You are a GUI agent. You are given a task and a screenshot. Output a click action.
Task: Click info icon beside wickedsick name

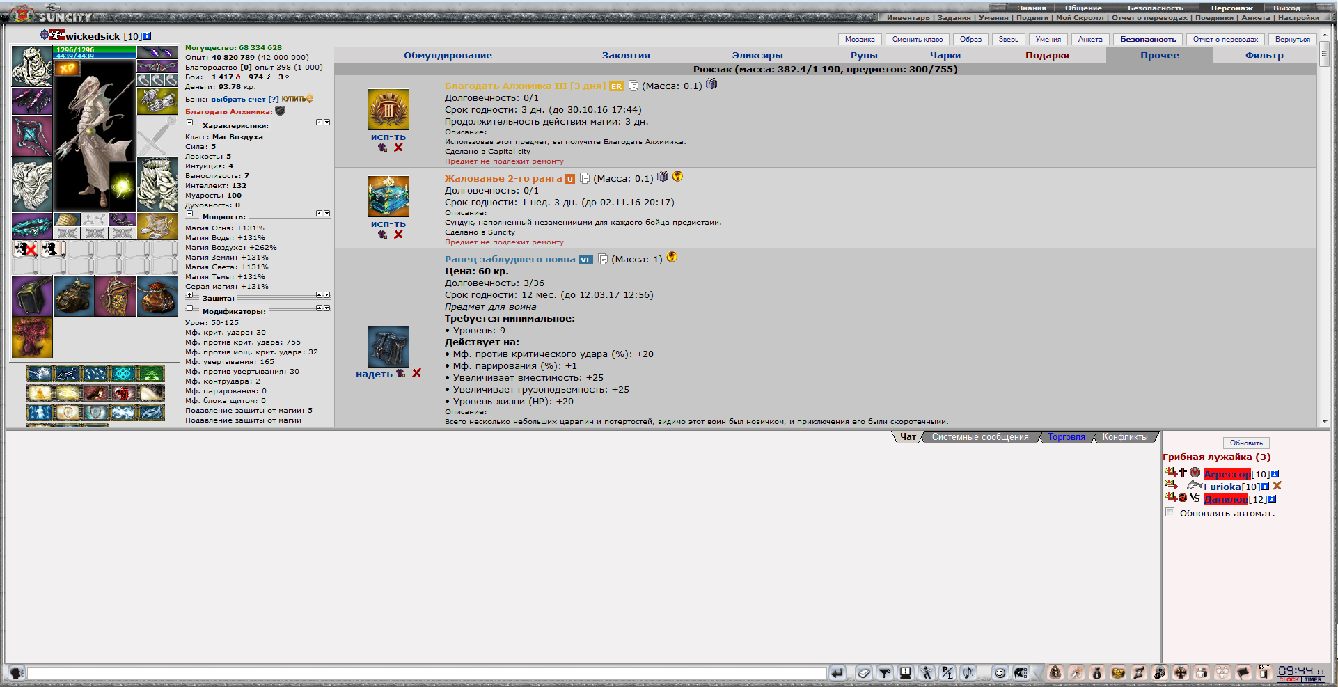point(147,36)
